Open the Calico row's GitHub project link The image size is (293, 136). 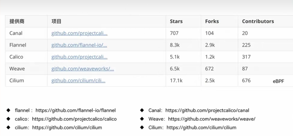pos(79,57)
